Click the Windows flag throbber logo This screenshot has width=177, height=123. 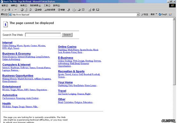tap(172, 6)
